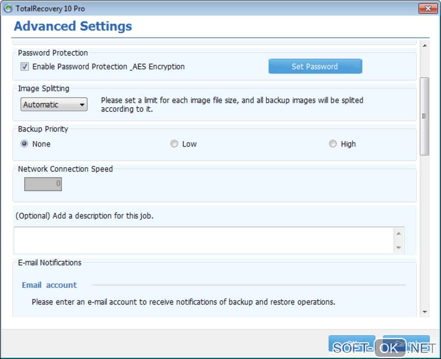Image resolution: width=441 pixels, height=359 pixels.
Task: Click the description box scroll-down arrow
Action: click(399, 248)
